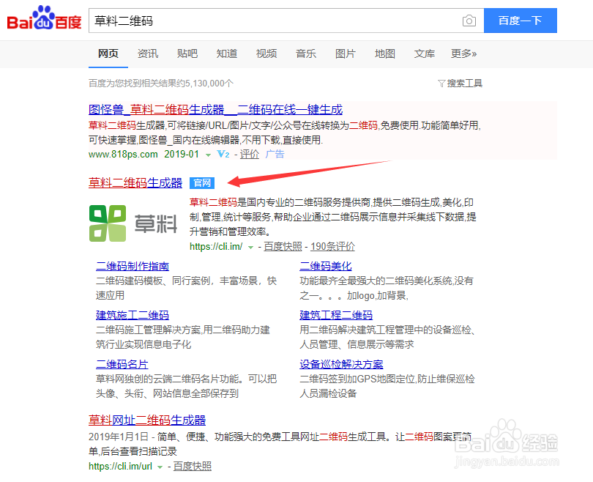Click the result count text 5,130,000个

coord(209,84)
